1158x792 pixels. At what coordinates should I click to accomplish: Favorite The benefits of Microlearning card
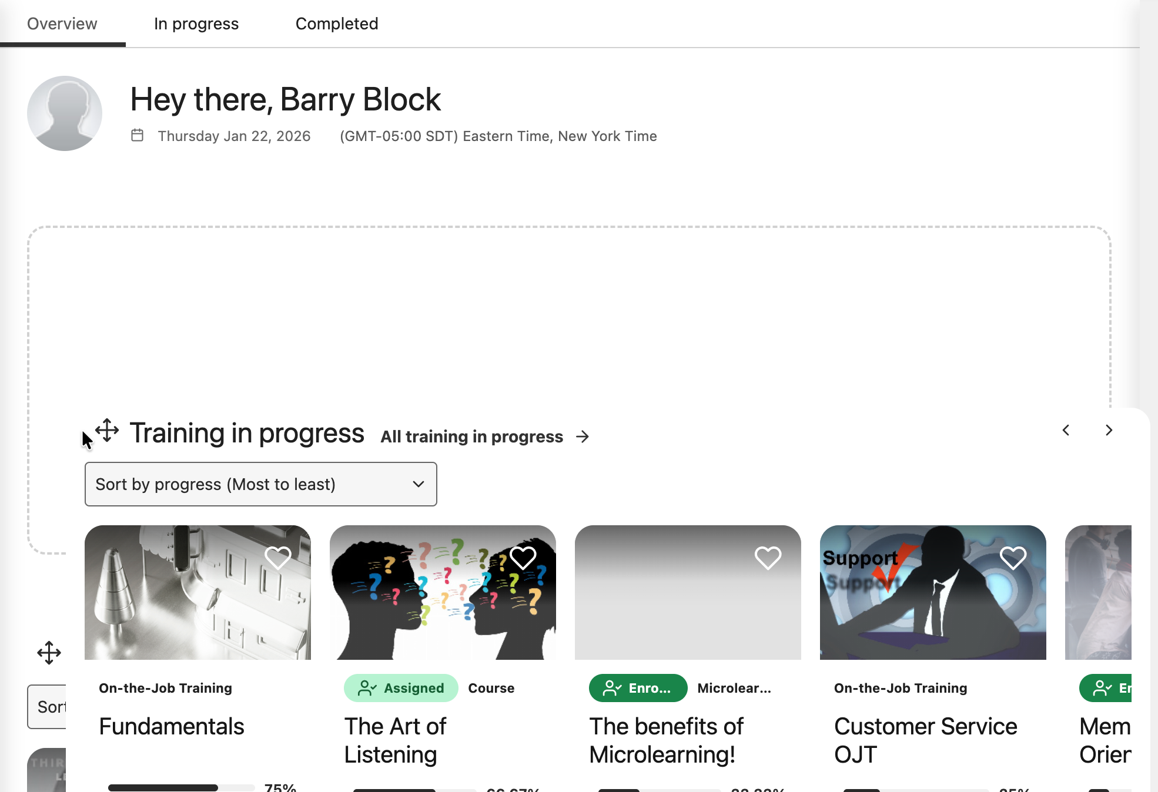(768, 558)
